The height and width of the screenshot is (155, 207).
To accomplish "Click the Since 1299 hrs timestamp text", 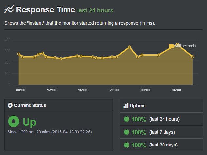I will [49, 132].
